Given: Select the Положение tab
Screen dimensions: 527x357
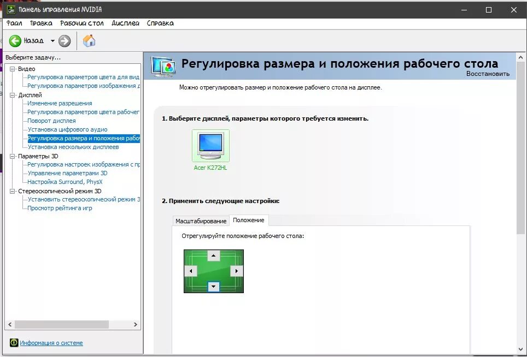Looking at the screenshot, I should 249,220.
